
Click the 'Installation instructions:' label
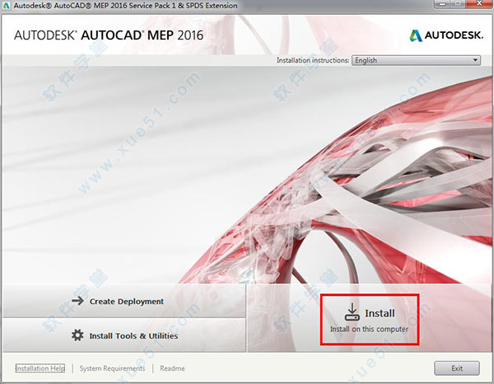coord(312,60)
